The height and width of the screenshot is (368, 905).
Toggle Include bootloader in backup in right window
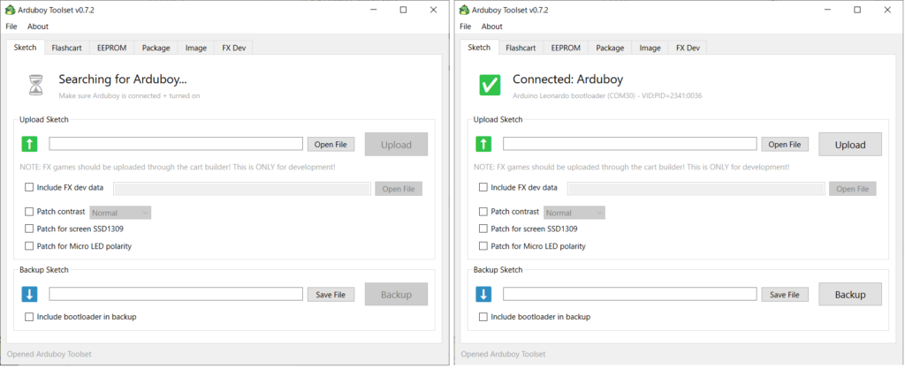tap(483, 317)
